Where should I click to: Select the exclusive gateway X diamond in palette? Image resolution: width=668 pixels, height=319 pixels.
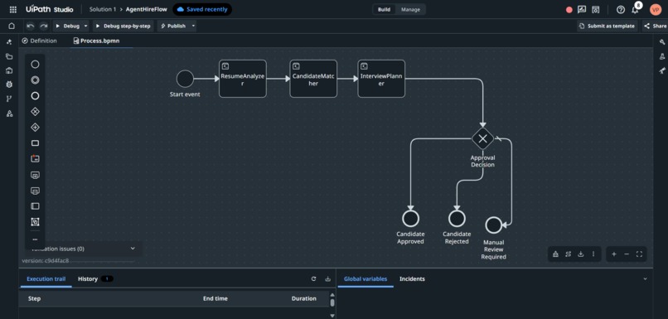[35, 112]
